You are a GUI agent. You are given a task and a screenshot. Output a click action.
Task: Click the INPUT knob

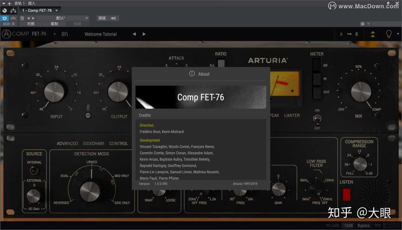(54, 92)
